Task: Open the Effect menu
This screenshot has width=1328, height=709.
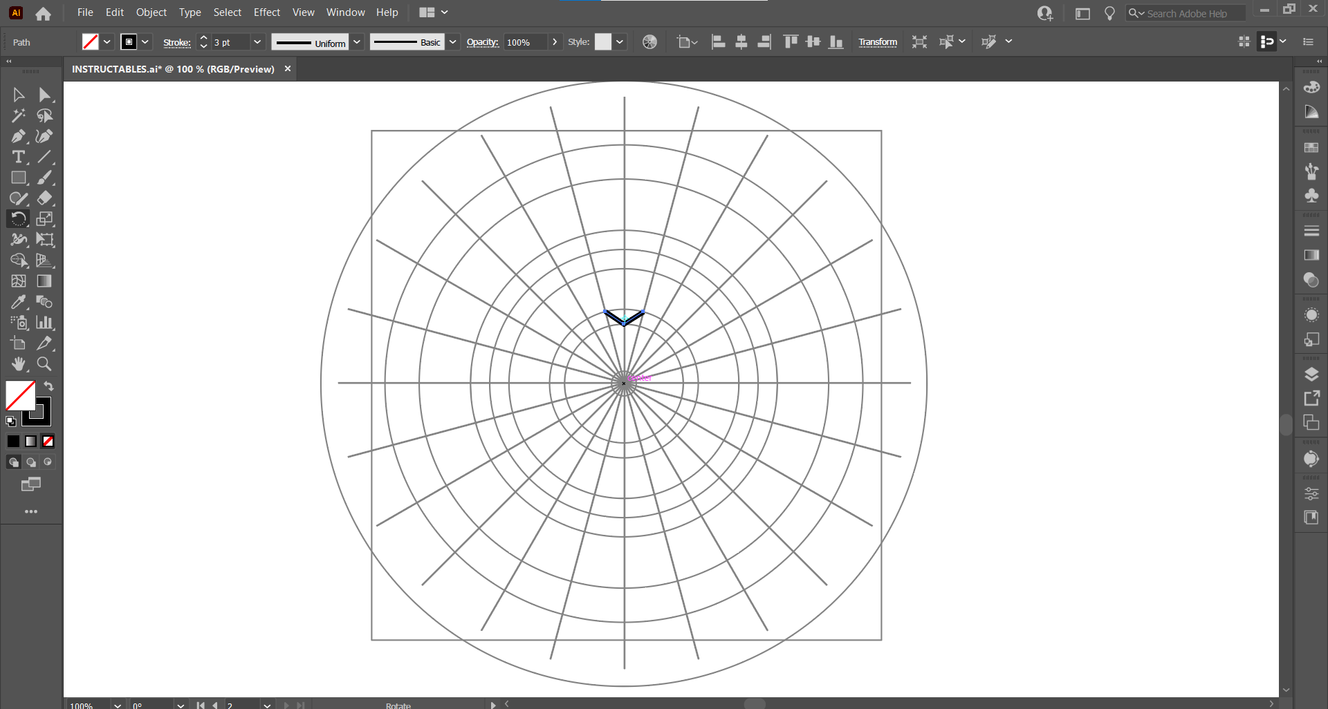Action: [x=266, y=12]
